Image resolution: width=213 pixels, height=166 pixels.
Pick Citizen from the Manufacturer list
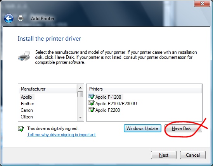[x=27, y=117]
